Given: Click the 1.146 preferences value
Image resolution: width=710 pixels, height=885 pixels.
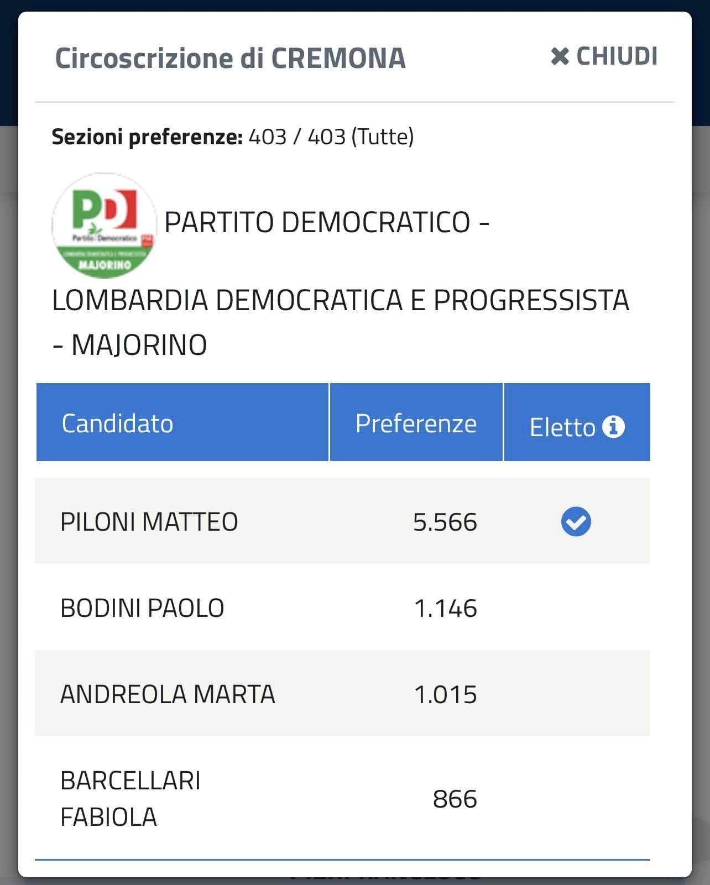Looking at the screenshot, I should coord(445,609).
